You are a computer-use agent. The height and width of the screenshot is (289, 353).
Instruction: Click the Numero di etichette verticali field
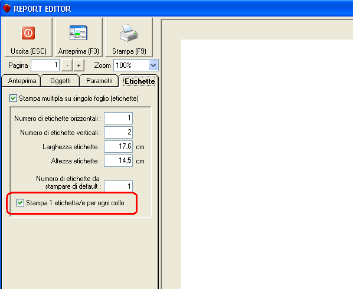[119, 132]
